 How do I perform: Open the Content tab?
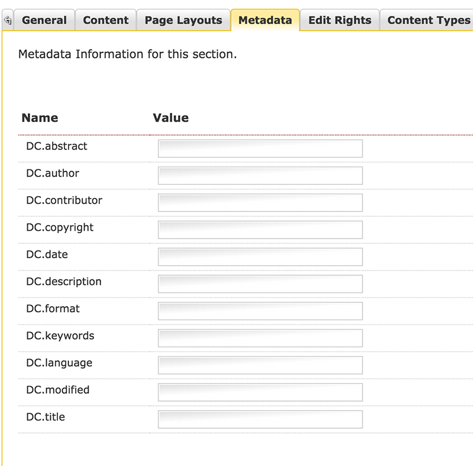[x=106, y=20]
